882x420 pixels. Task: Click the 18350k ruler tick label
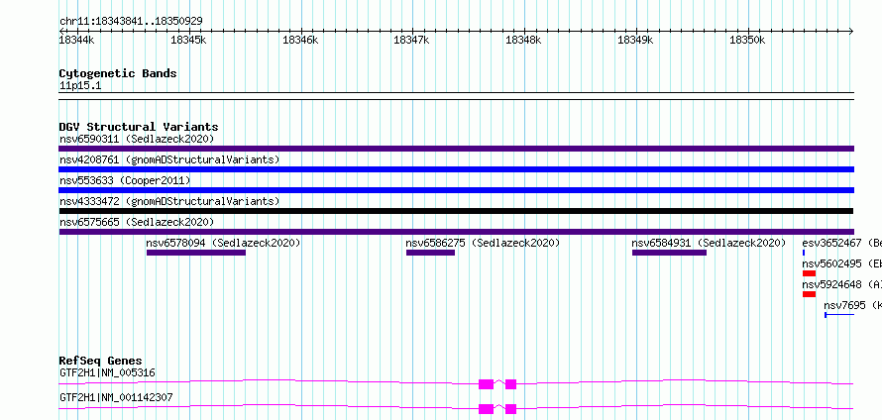coord(747,40)
